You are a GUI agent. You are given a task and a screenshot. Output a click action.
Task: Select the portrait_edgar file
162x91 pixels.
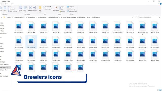point(19,42)
